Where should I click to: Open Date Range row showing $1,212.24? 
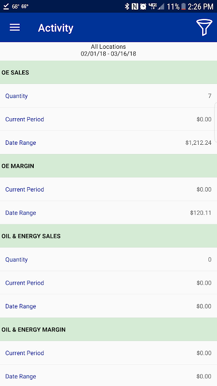[x=108, y=142]
